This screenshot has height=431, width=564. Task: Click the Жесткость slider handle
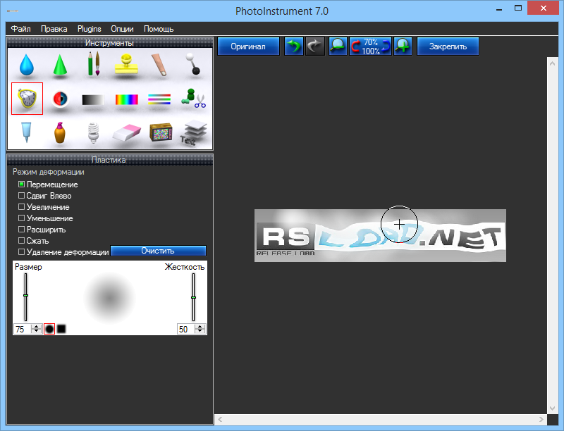[193, 297]
